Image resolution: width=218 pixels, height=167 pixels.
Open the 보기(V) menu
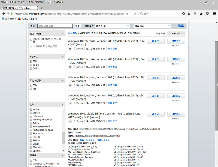[21, 2]
